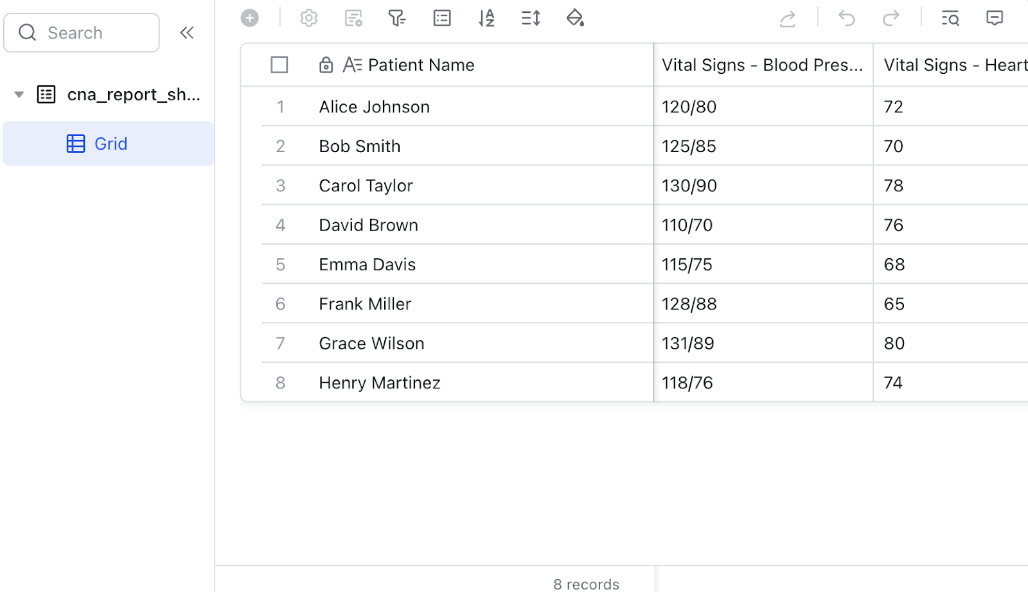Image resolution: width=1028 pixels, height=592 pixels.
Task: Open find records search icon
Action: point(950,18)
